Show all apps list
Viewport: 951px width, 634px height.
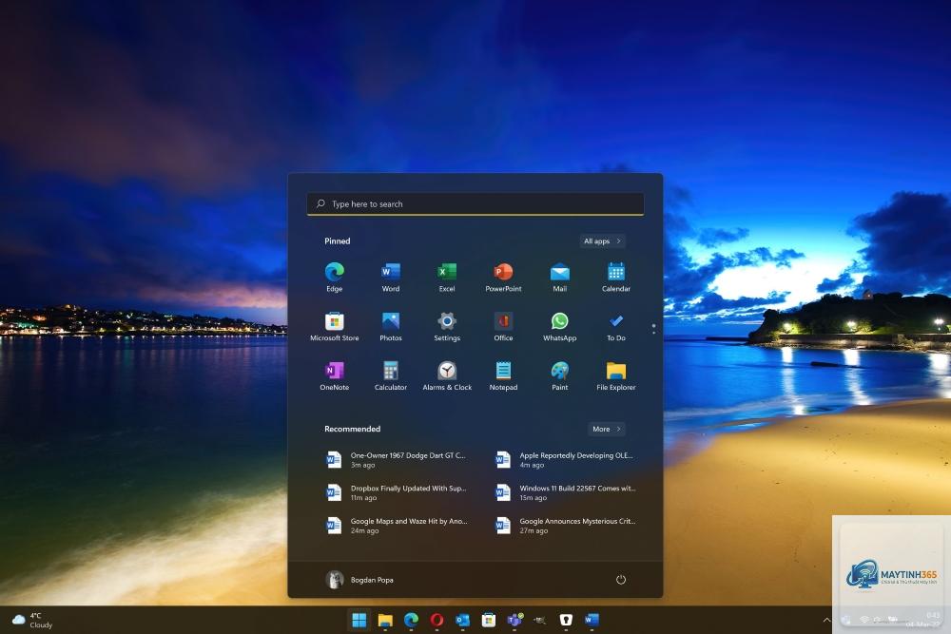coord(602,241)
